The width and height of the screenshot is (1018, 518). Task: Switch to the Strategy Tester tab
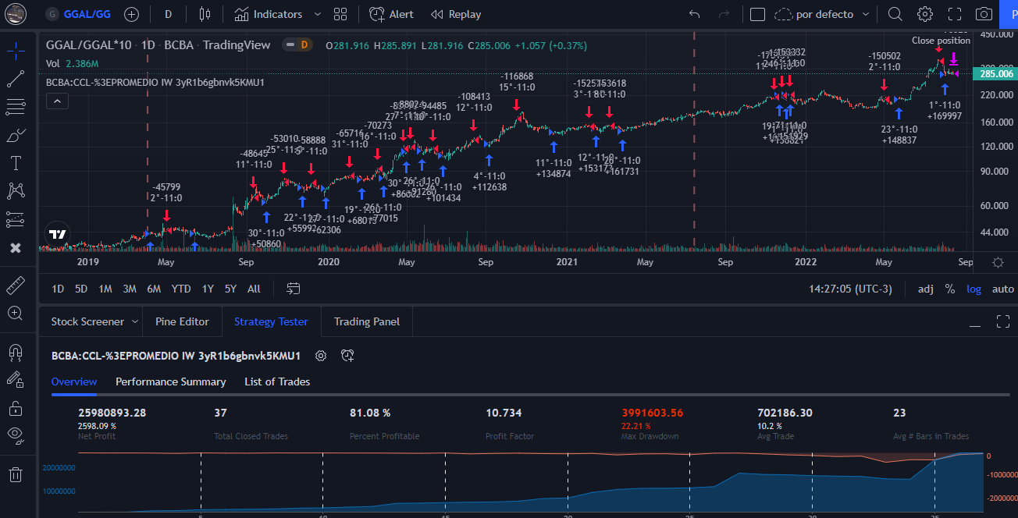point(271,321)
